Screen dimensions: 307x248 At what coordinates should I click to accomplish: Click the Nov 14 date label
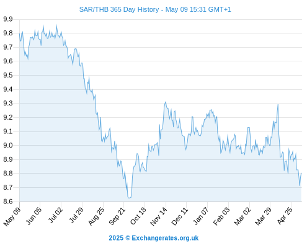159,216
